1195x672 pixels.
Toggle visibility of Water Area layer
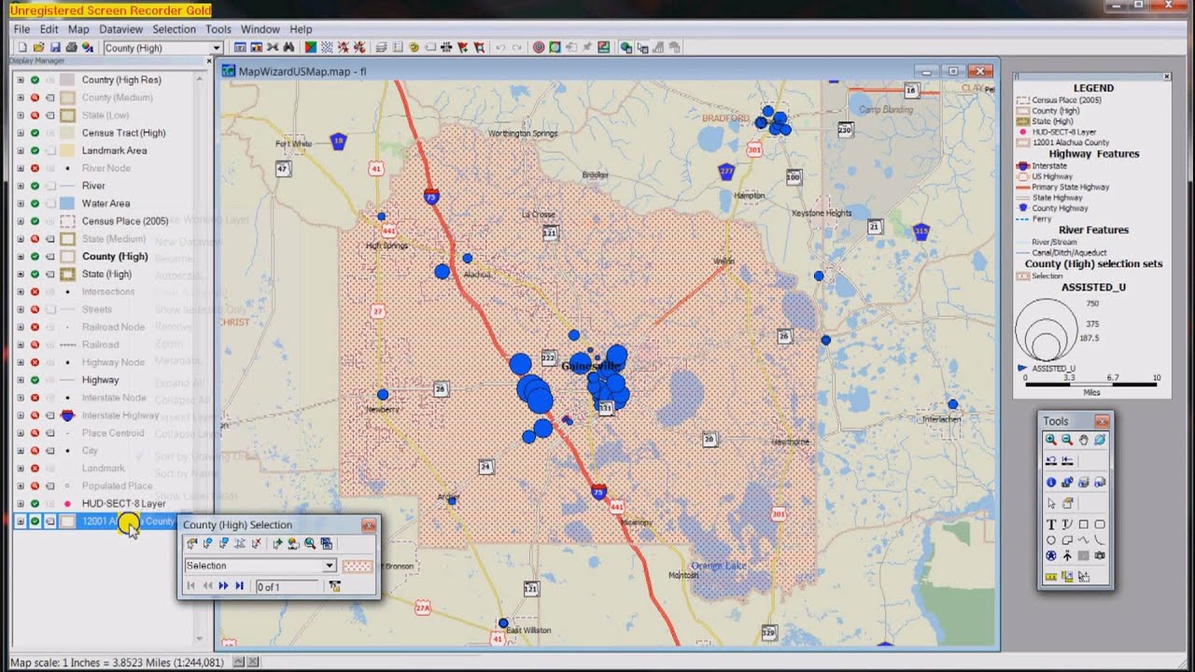pos(35,203)
